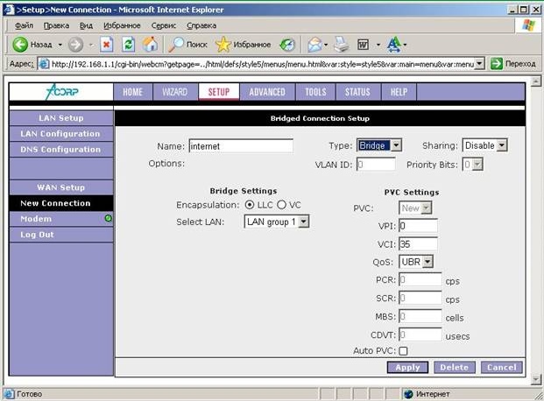544x401 pixels.
Task: Select the VC encapsulation radio button
Action: click(281, 205)
